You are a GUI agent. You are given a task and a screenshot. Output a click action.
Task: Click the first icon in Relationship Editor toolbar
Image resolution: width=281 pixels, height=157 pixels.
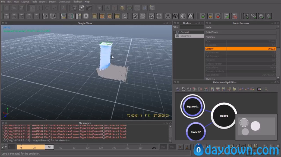[x=178, y=89]
